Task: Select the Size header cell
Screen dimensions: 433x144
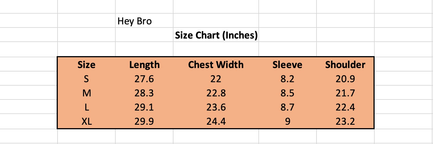Action: (x=86, y=64)
